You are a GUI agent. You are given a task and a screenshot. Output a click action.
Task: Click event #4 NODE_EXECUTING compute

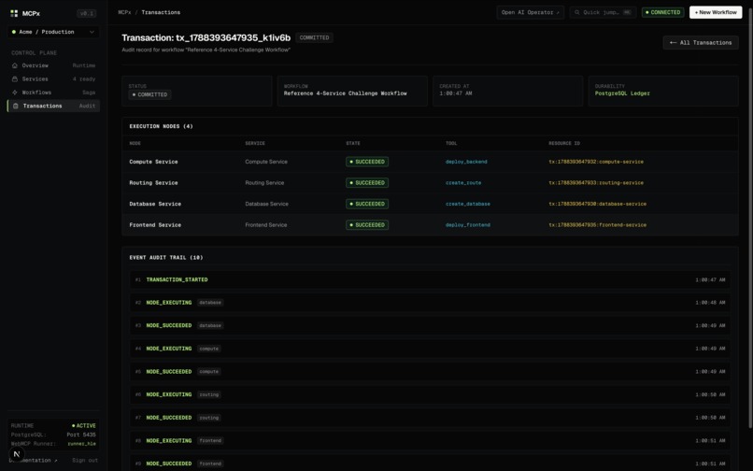pyautogui.click(x=430, y=349)
